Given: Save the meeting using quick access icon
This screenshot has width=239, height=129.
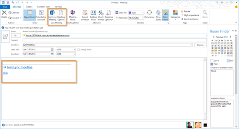Looking at the screenshot, I should (8, 3).
